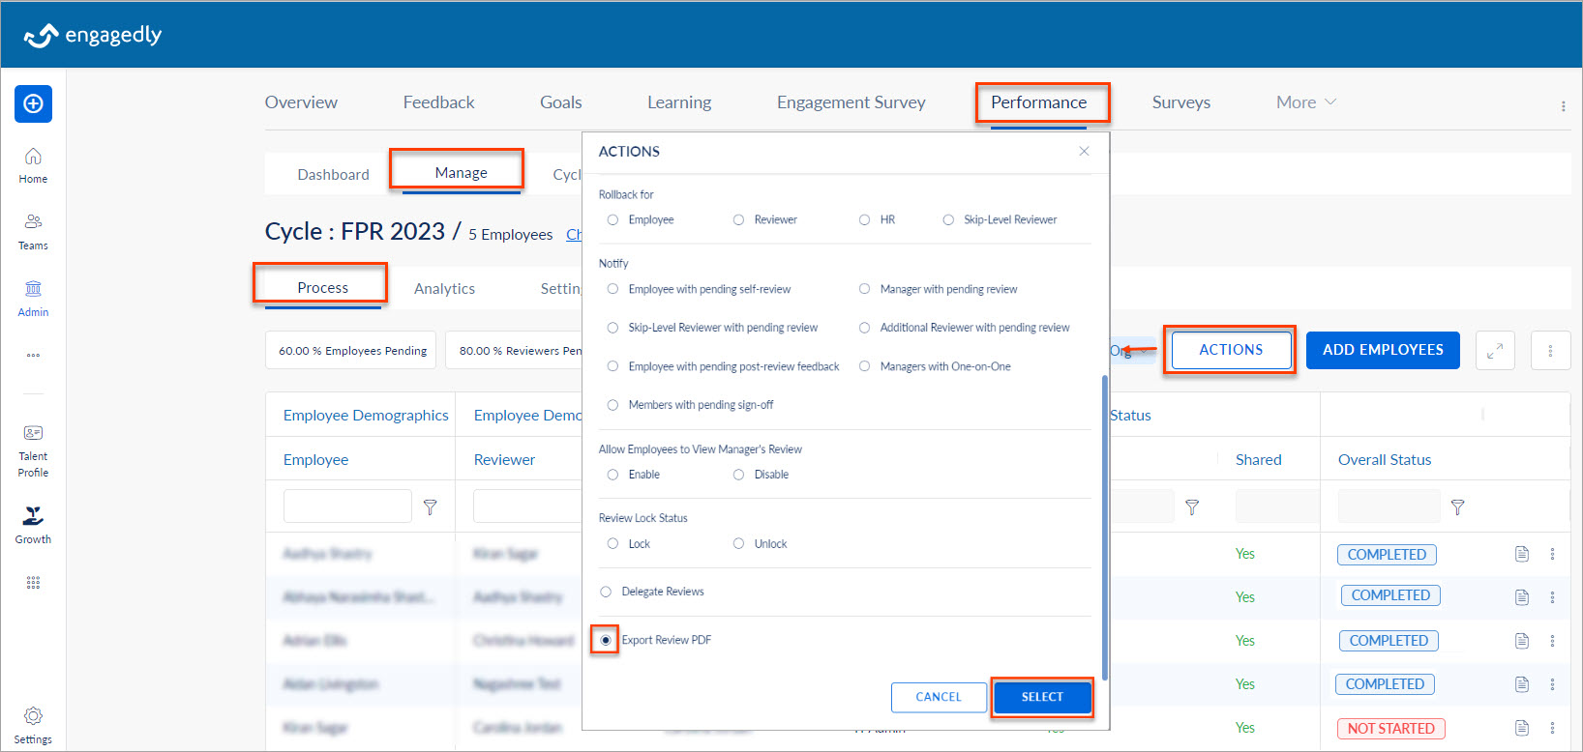Click the Employee filter input field
This screenshot has height=752, width=1583.
coord(347,506)
